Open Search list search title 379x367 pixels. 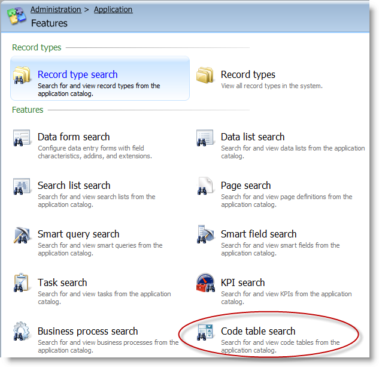pos(74,185)
